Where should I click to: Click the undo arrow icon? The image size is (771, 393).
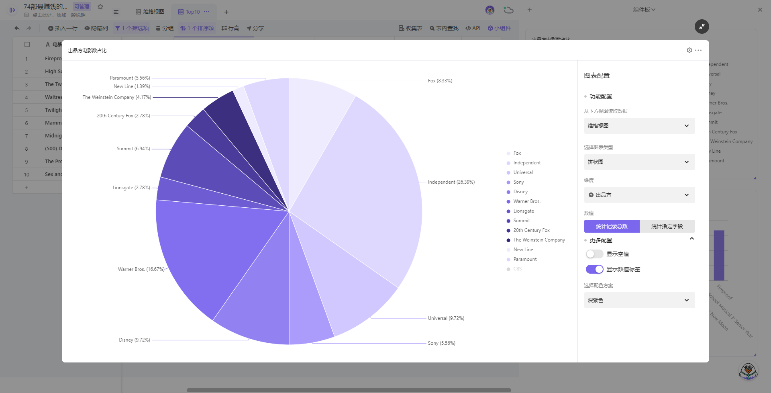pyautogui.click(x=17, y=28)
